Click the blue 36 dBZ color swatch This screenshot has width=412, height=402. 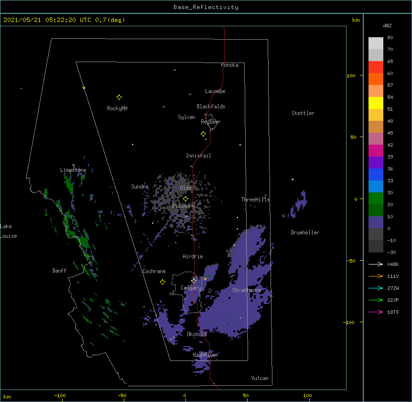click(376, 174)
